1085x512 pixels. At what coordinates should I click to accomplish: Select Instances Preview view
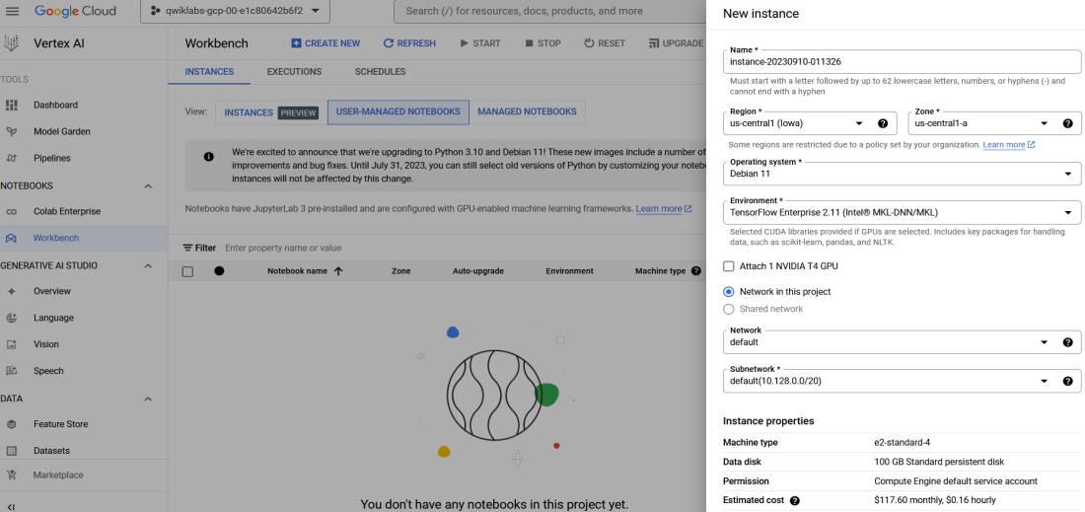pyautogui.click(x=270, y=112)
